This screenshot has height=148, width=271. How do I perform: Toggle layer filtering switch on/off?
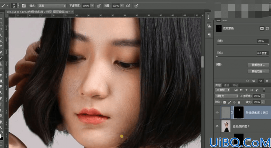point(264,90)
